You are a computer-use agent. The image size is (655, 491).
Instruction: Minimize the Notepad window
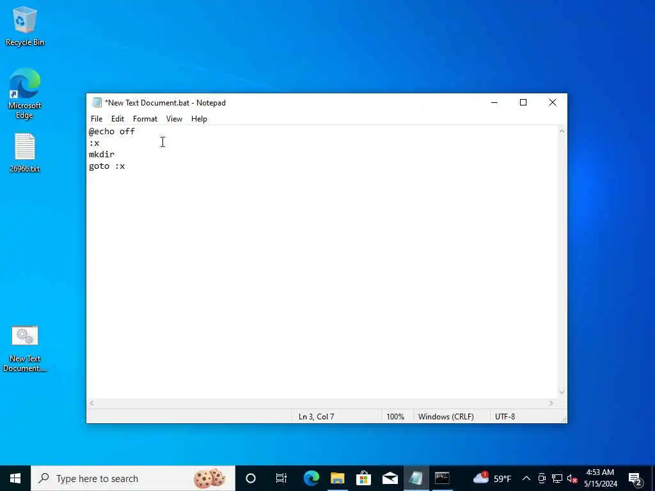tap(494, 102)
